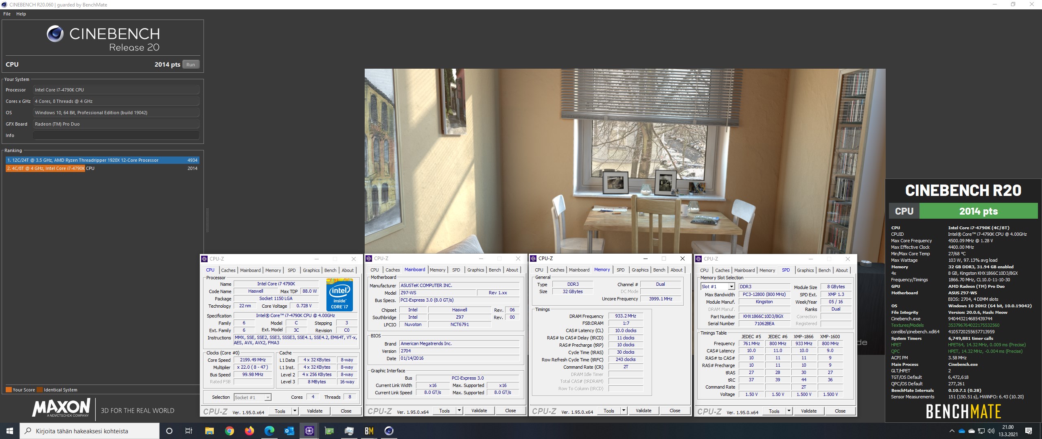The width and height of the screenshot is (1042, 439).
Task: Click the DRAM Frequency value 933.2 MHz
Action: click(626, 316)
